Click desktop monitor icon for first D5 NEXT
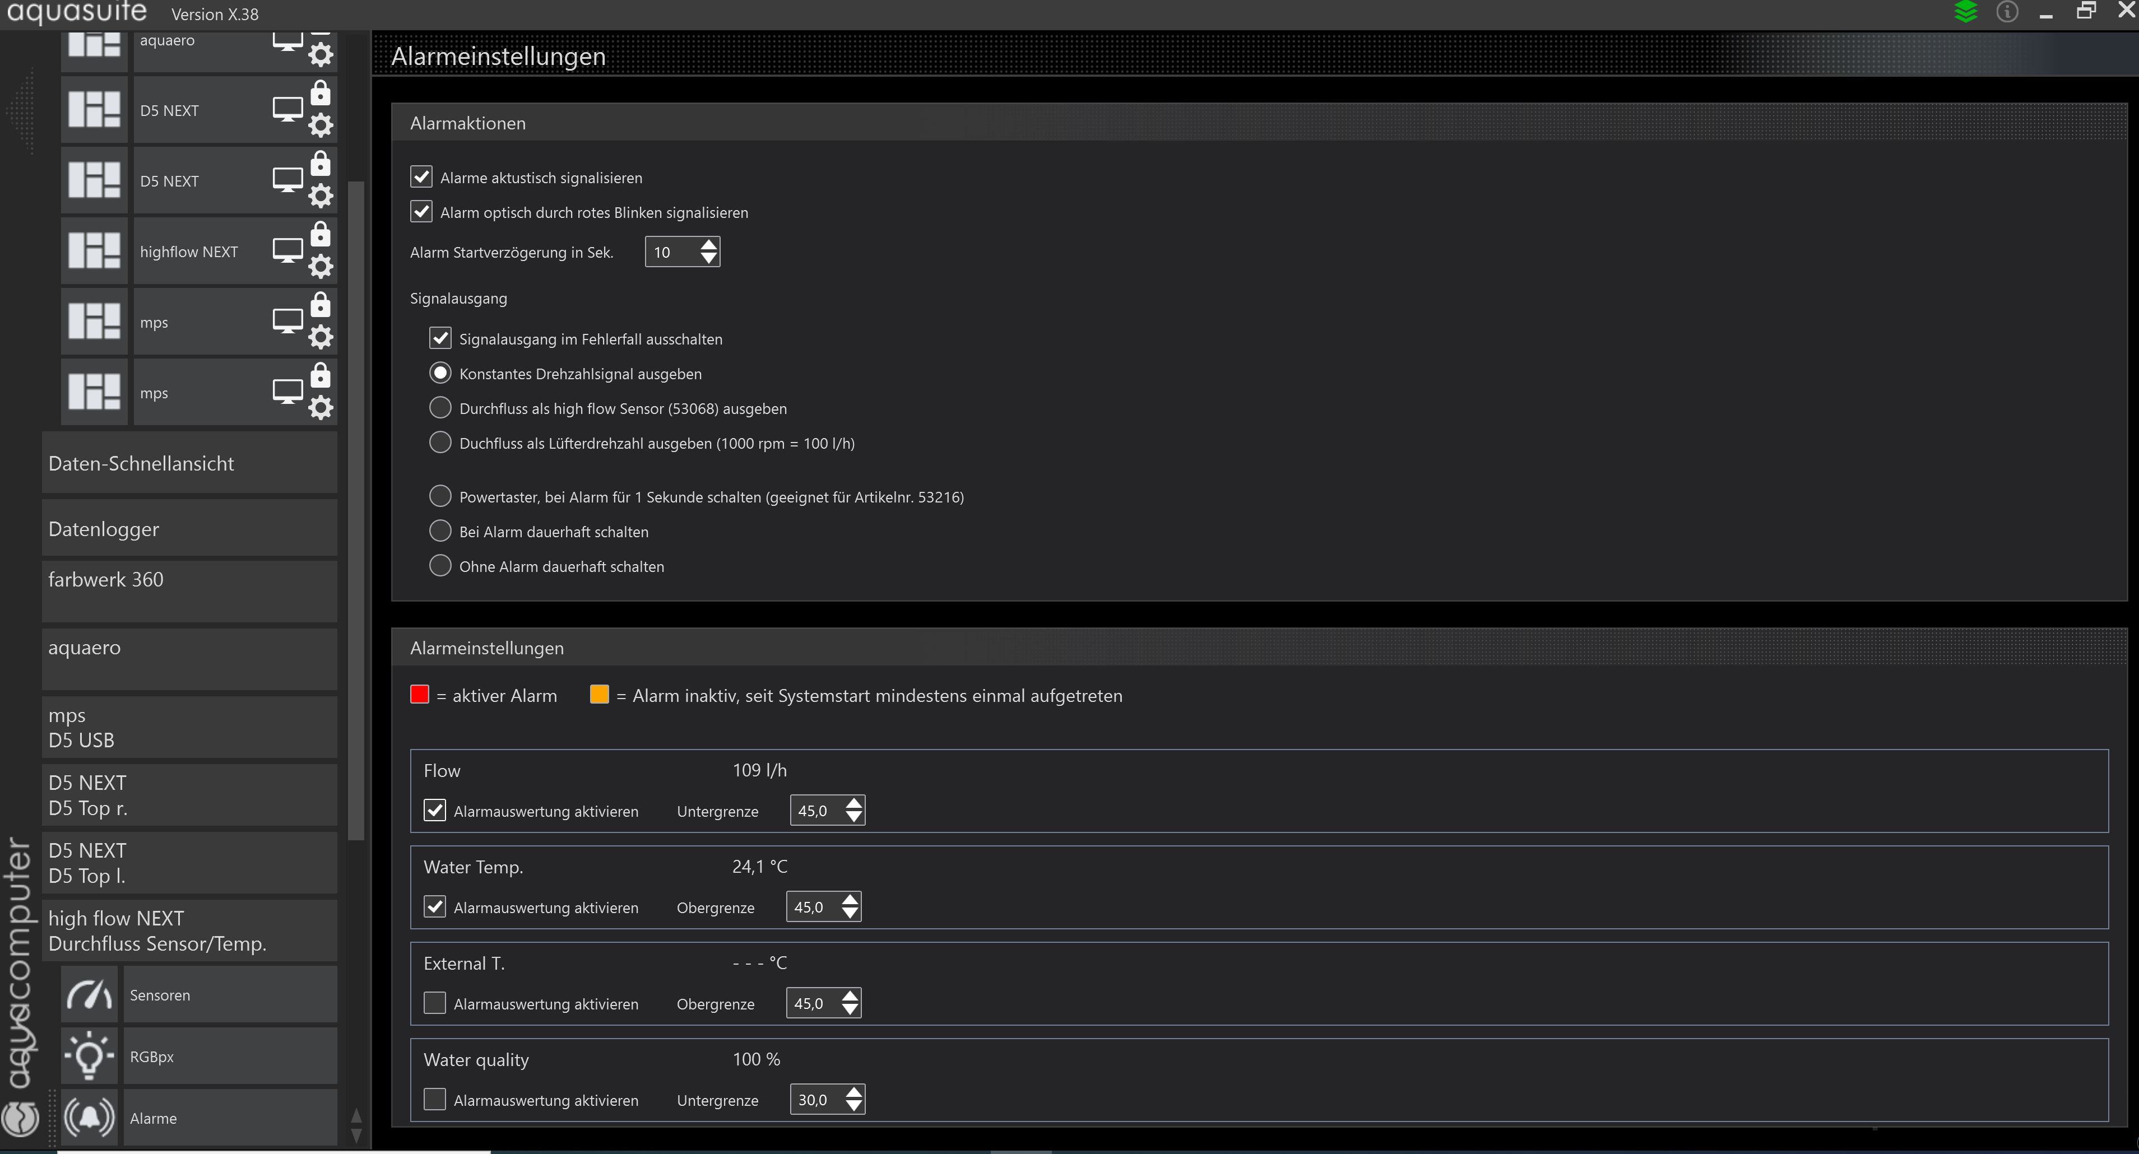Screen dimensions: 2139x1154 (x=288, y=110)
